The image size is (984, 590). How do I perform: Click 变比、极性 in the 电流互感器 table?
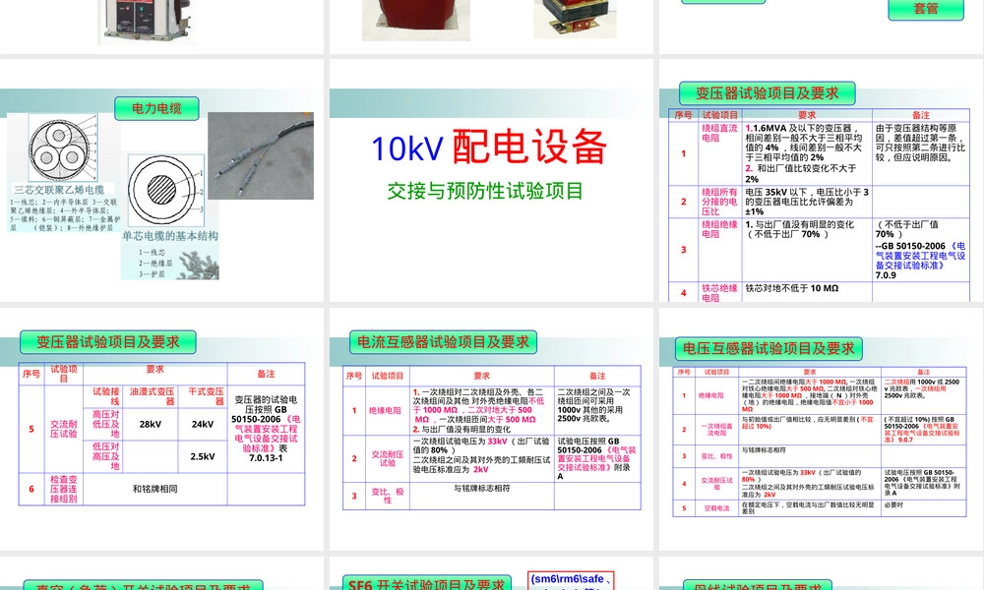click(x=387, y=496)
